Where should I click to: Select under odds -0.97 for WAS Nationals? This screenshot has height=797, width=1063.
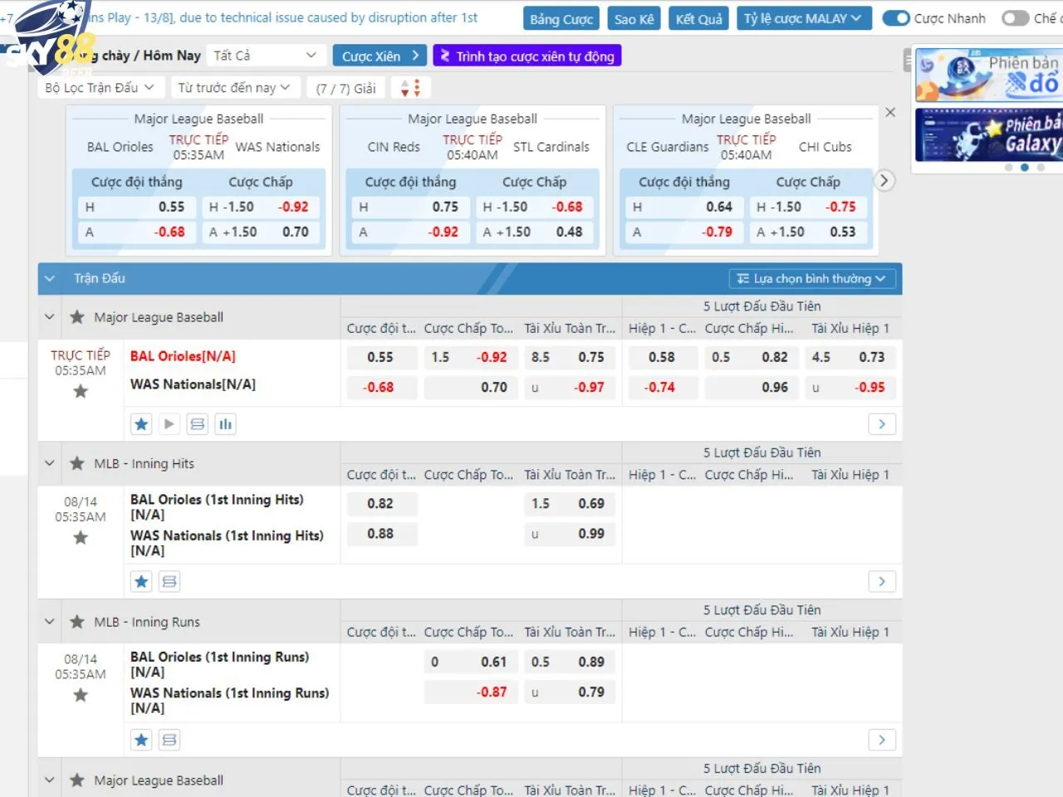[x=570, y=387]
